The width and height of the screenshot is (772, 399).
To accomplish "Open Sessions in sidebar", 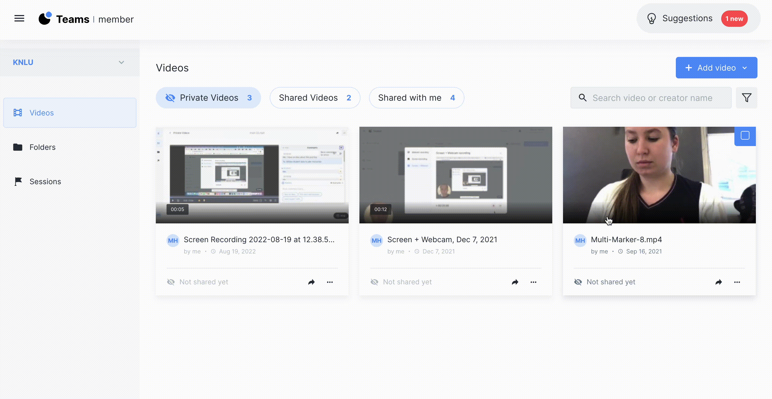I will 45,182.
